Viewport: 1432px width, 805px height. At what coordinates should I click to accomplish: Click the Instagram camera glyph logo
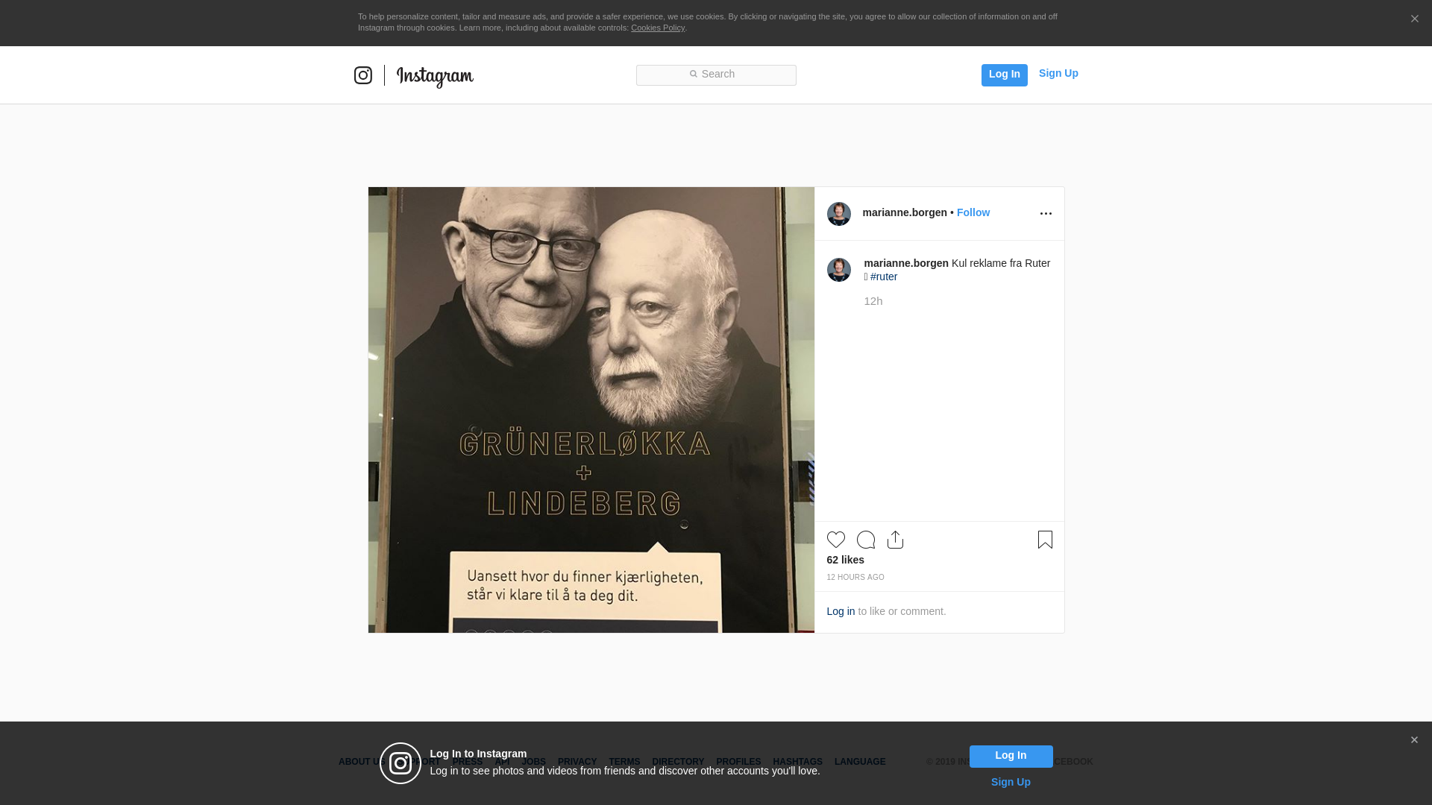(x=363, y=75)
